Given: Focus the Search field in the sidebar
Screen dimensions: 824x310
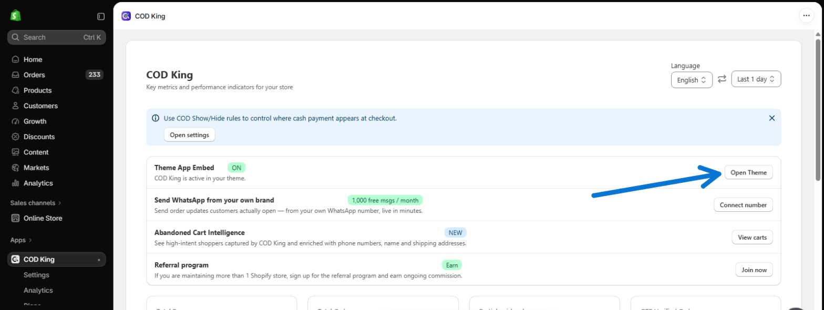Looking at the screenshot, I should [x=57, y=37].
